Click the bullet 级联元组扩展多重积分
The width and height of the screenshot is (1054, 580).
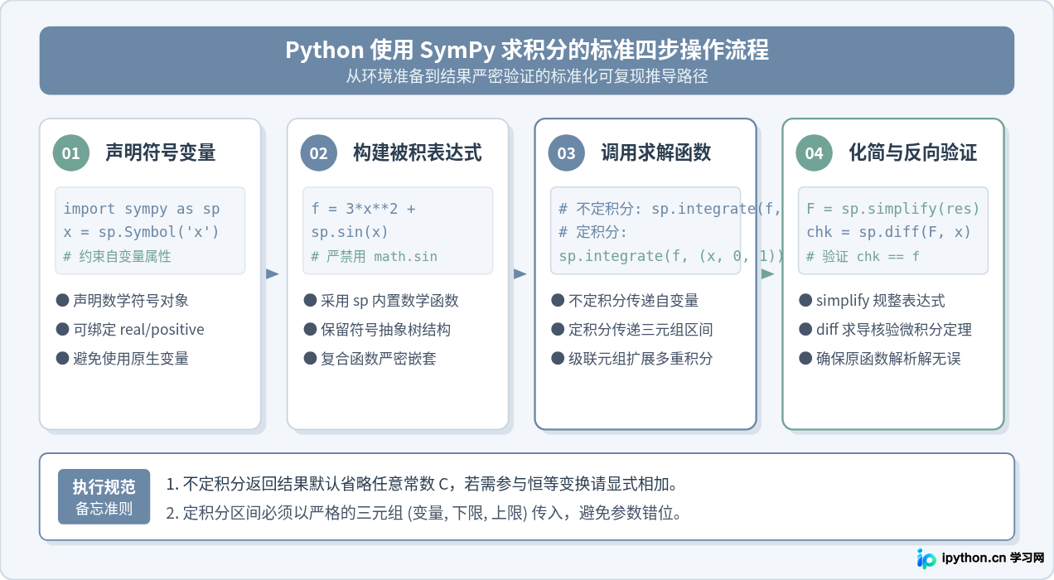632,359
